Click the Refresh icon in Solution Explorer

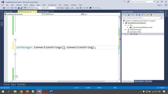[139, 15]
